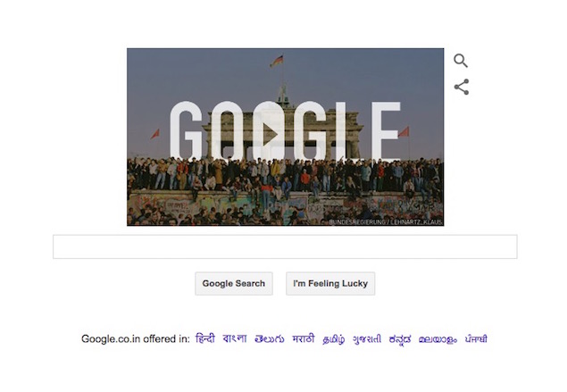This screenshot has height=392, width=567.
Task: Open the share icon next to the doodle
Action: (x=462, y=87)
